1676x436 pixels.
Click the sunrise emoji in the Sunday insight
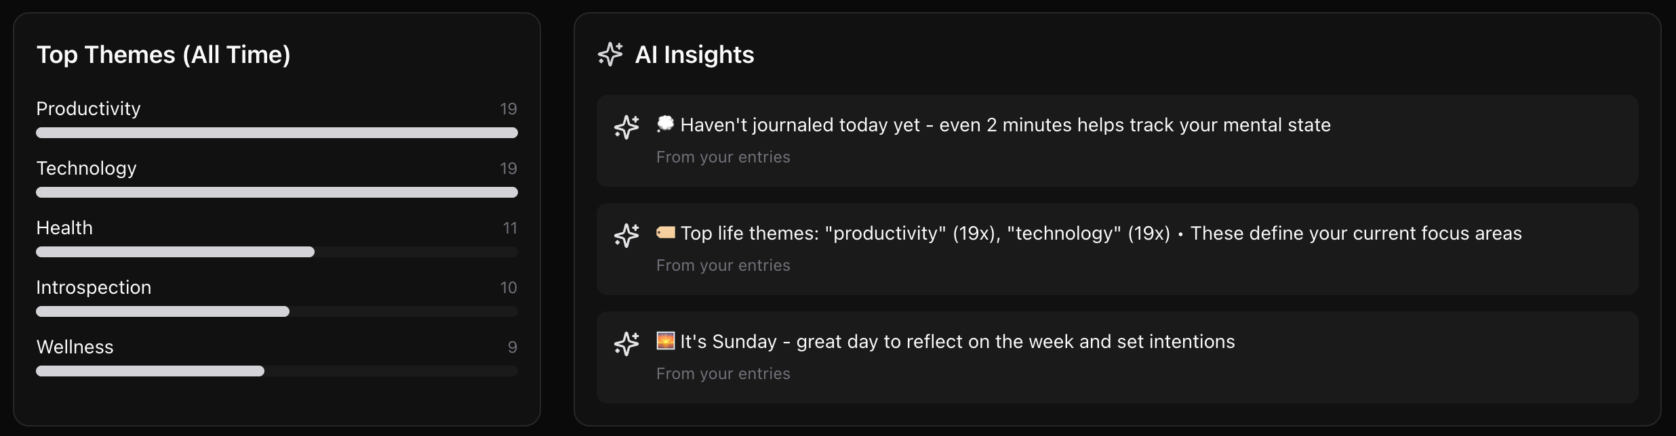[666, 341]
